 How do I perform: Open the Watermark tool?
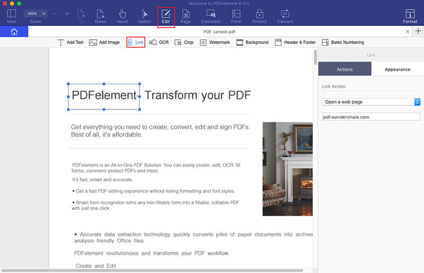click(x=215, y=42)
